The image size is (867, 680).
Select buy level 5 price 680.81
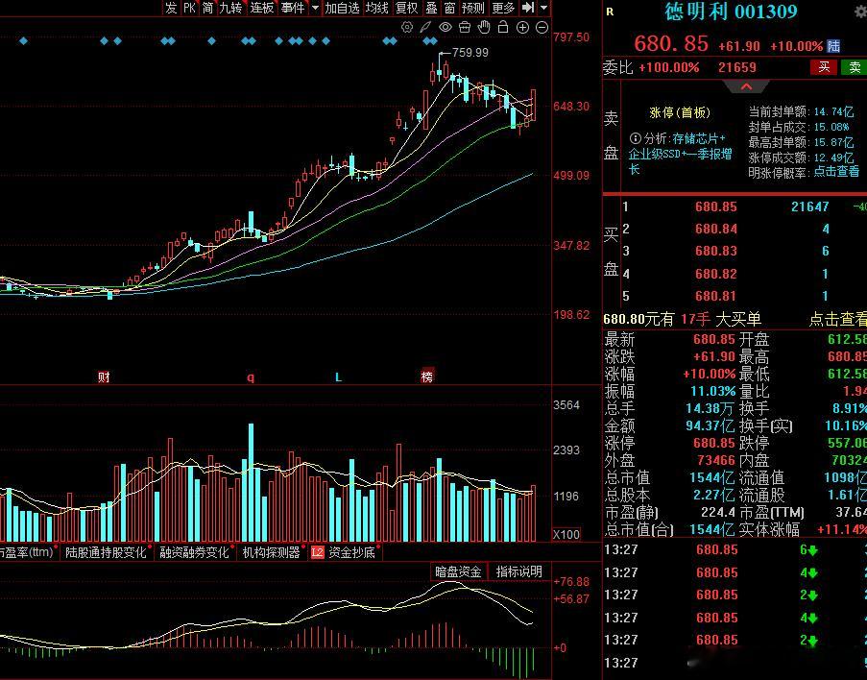[x=716, y=296]
